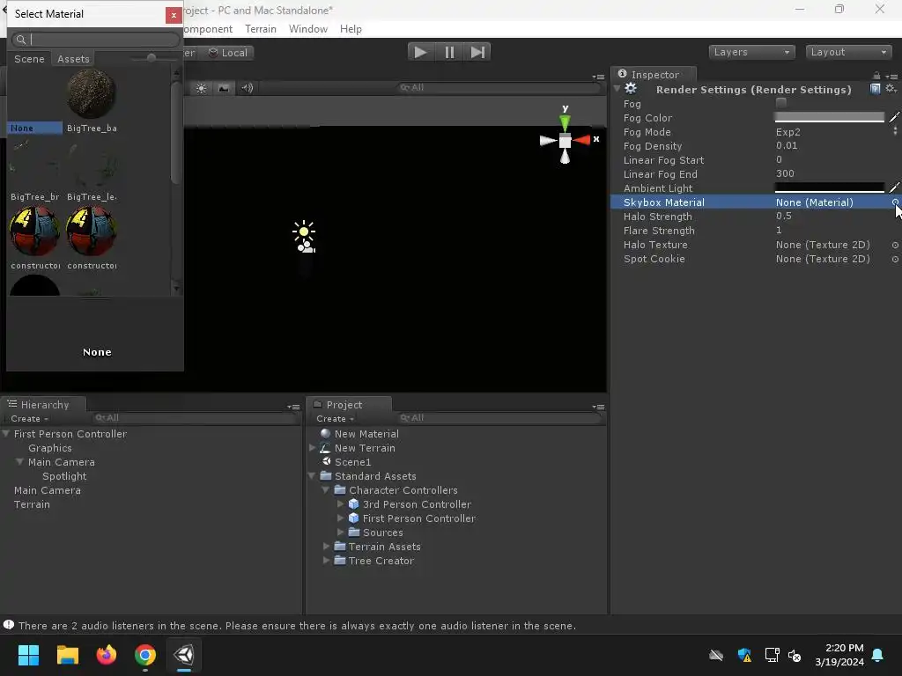Open the Project Create dropdown
Image resolution: width=902 pixels, height=676 pixels.
pyautogui.click(x=335, y=419)
